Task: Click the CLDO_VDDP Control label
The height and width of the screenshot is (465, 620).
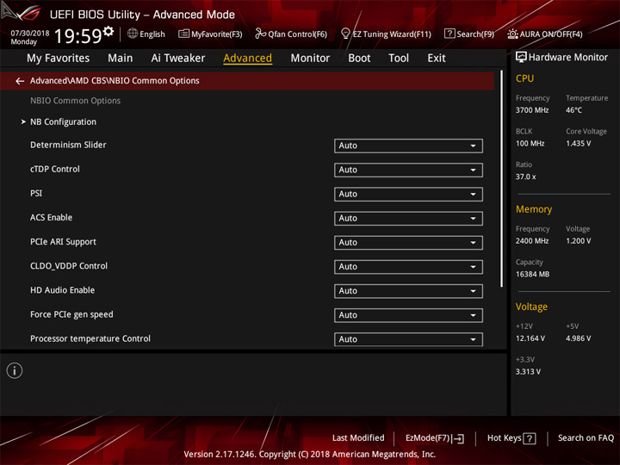Action: click(x=69, y=266)
